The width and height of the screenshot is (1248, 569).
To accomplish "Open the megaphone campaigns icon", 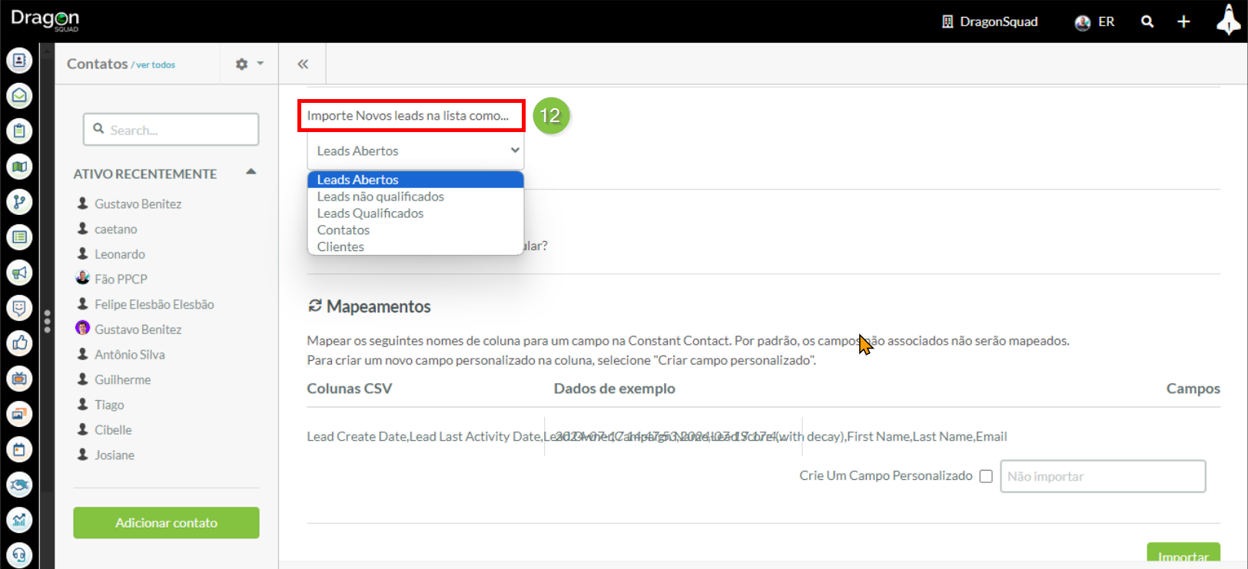I will (19, 273).
